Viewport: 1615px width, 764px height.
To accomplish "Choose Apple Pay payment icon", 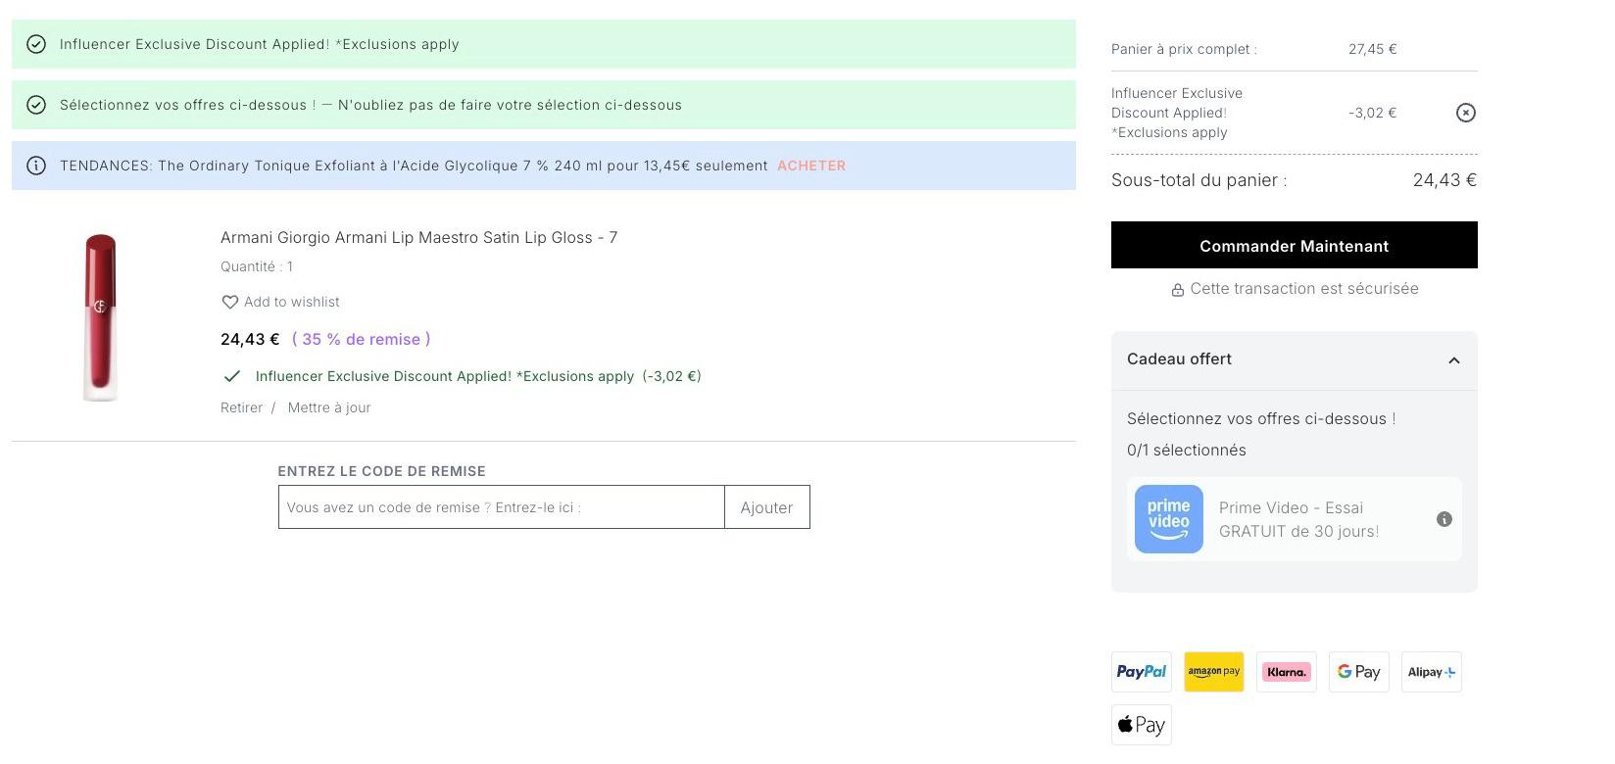I will 1142,725.
